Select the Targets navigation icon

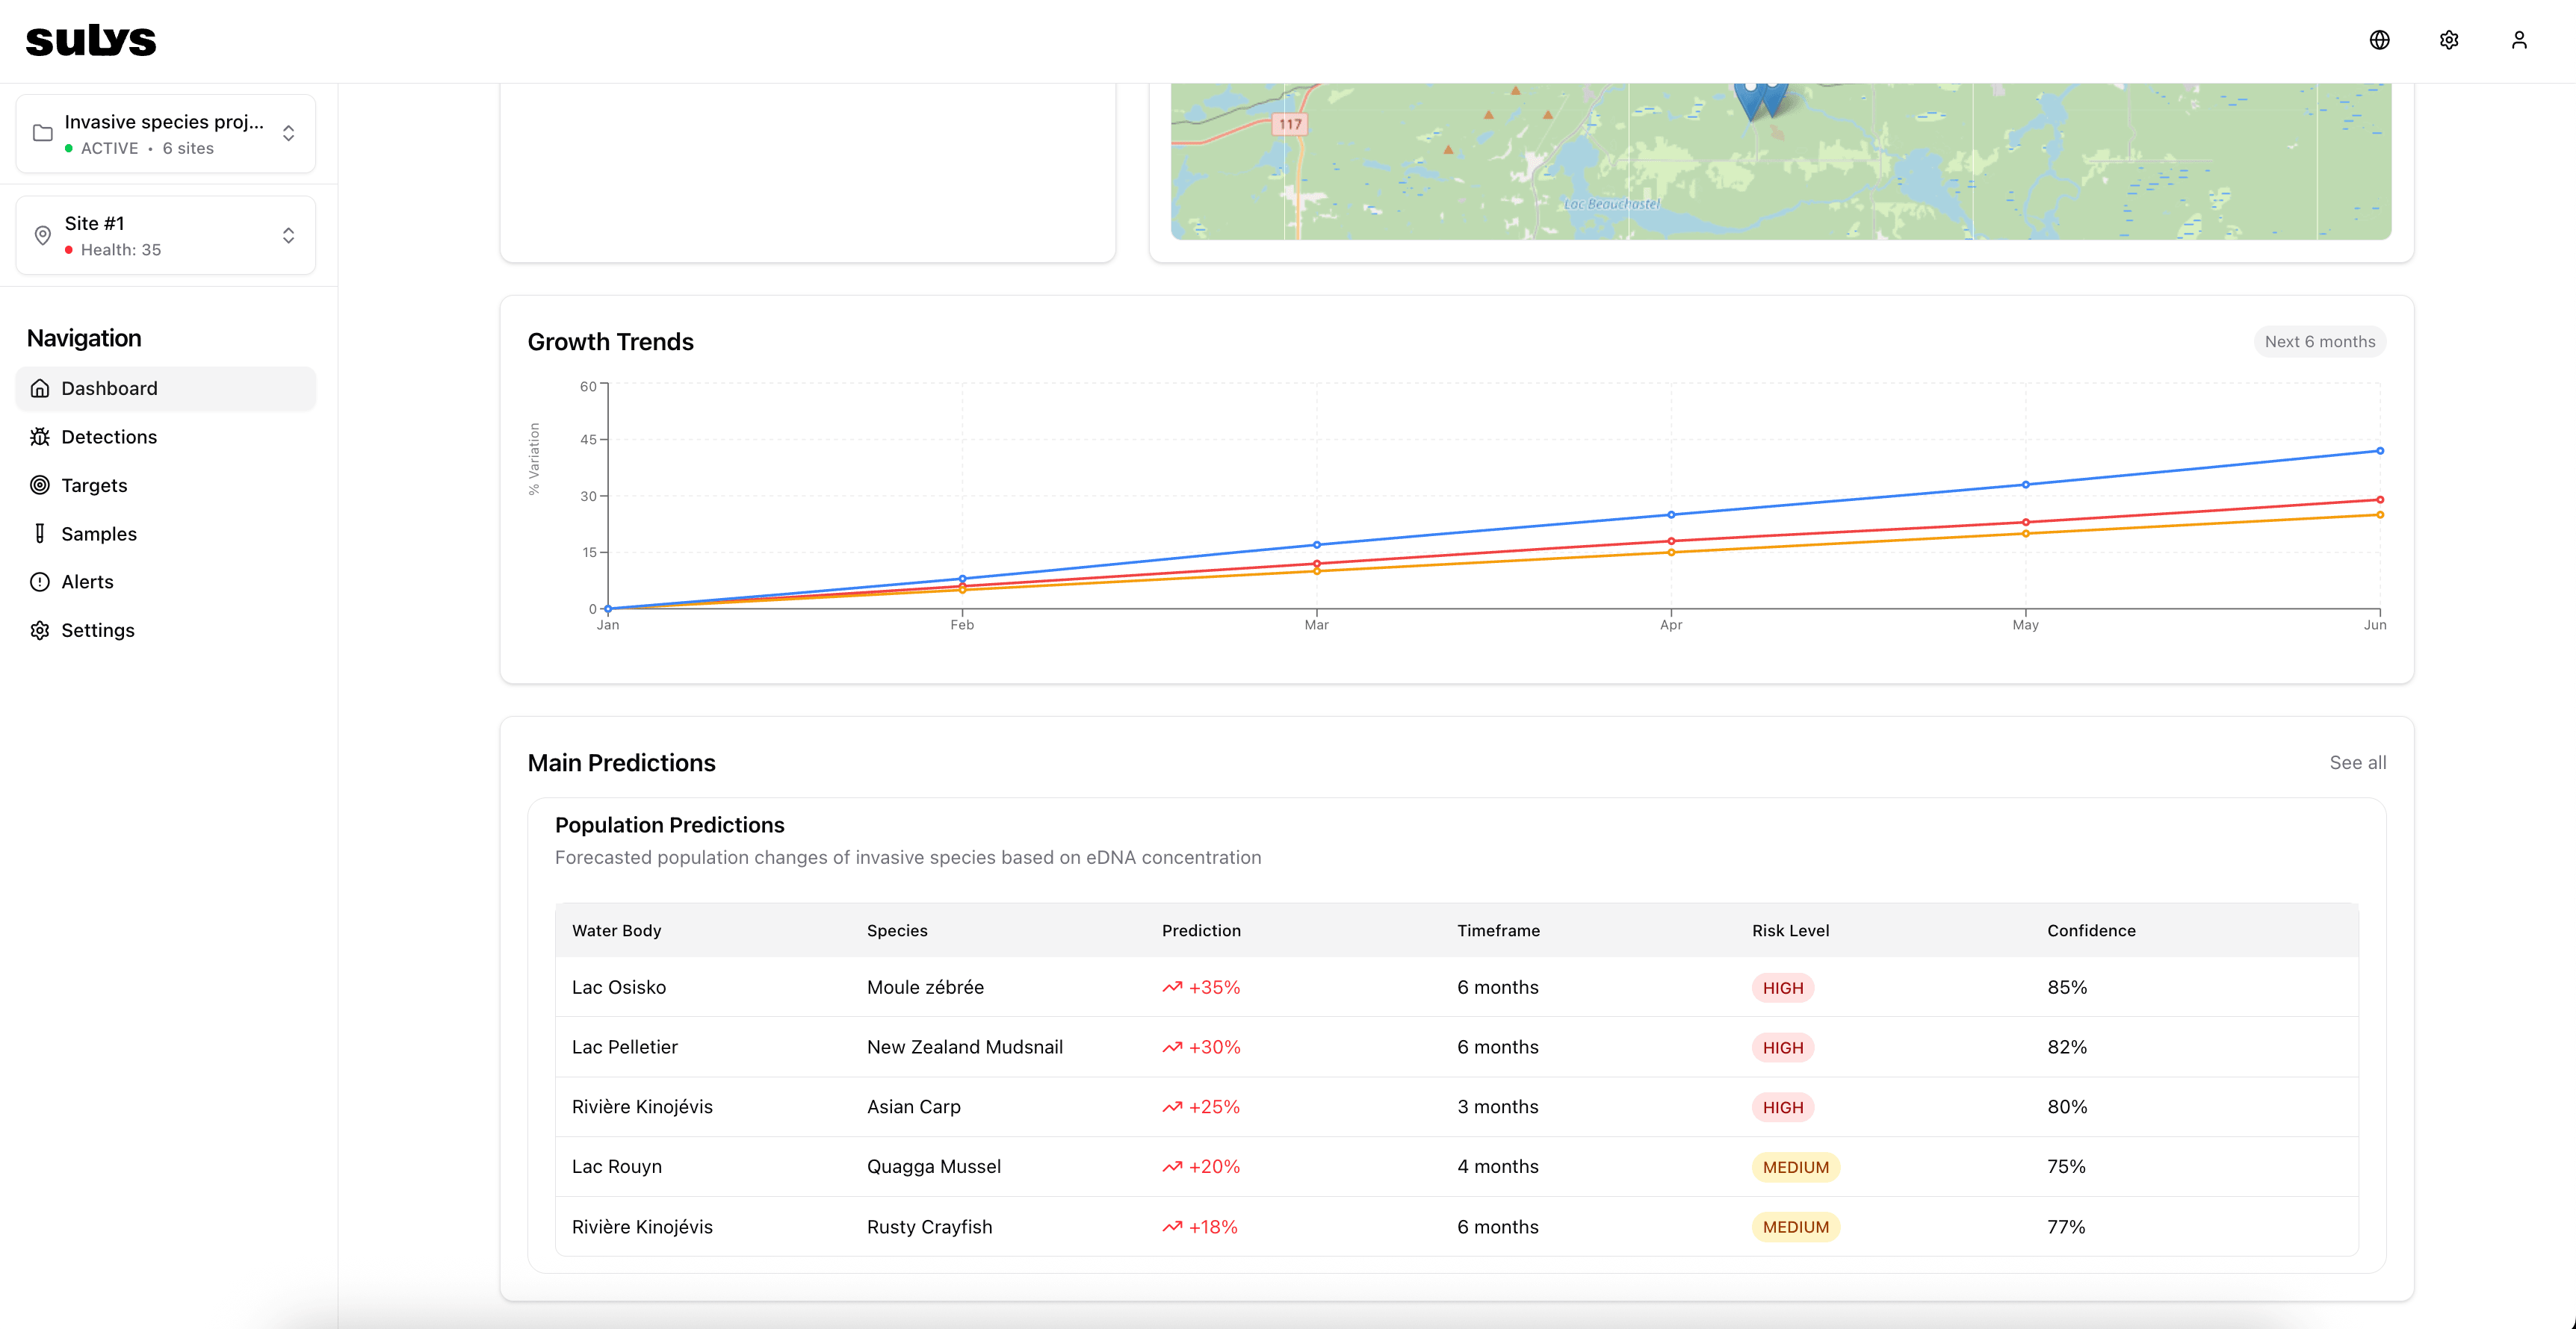(x=40, y=485)
